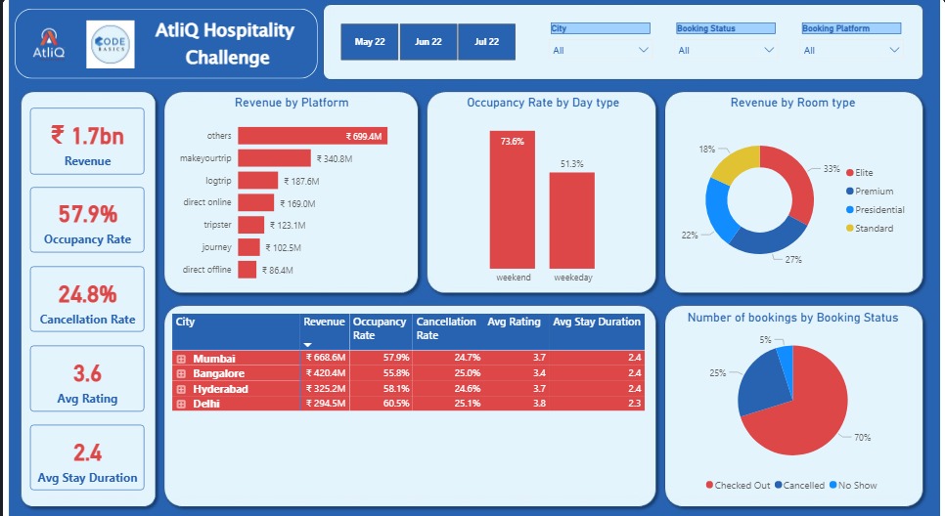
Task: Expand the Mumbai row
Action: tap(180, 359)
